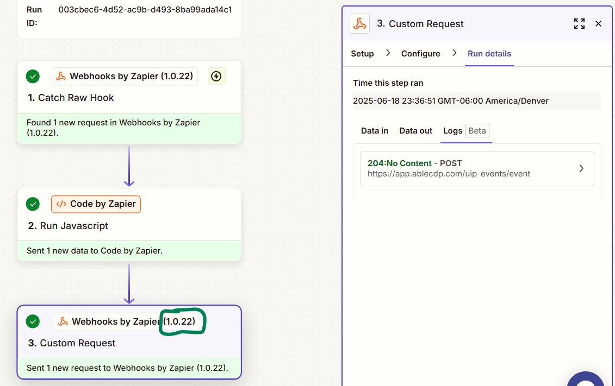Click the green checkmark on Run Javascript
Image resolution: width=615 pixels, height=386 pixels.
click(33, 204)
